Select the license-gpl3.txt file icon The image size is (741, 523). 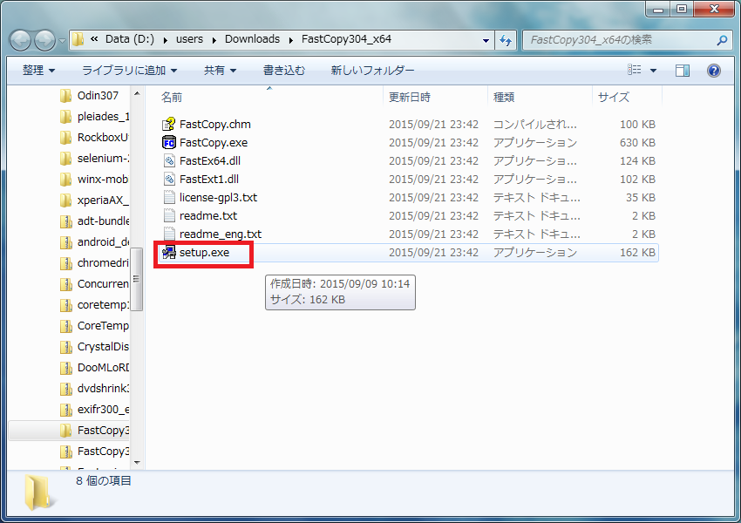pos(169,198)
